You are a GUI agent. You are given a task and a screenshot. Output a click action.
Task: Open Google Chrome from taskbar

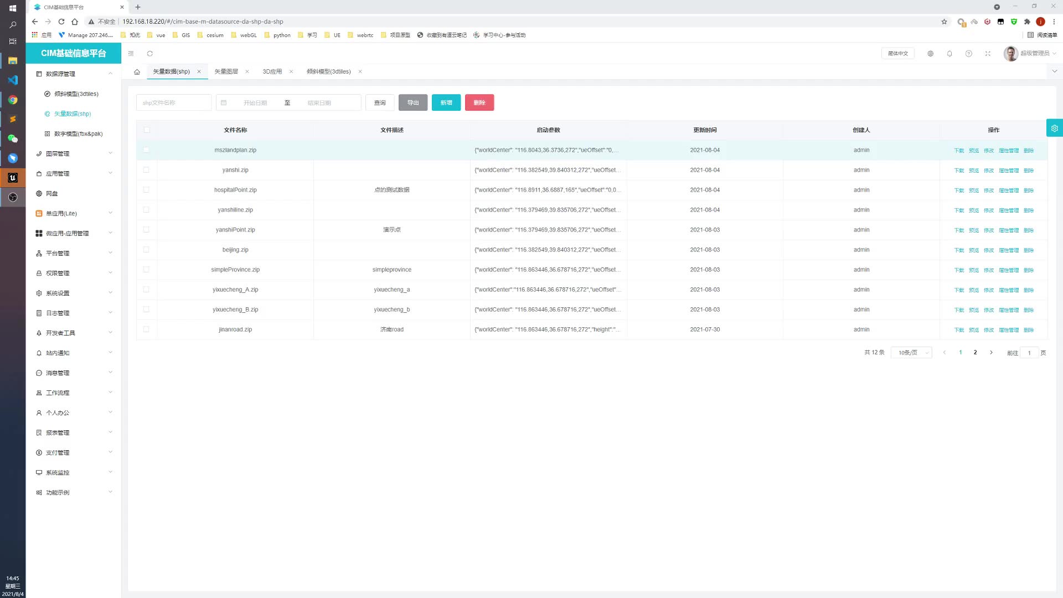tap(13, 100)
